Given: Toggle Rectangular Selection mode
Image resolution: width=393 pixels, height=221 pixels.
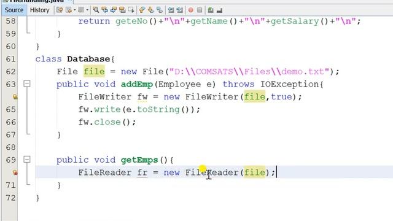Looking at the screenshot, I should (x=131, y=10).
